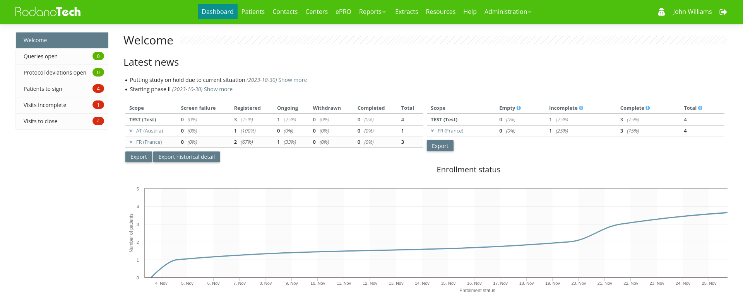Open the ePRO menu item
This screenshot has height=301, width=743.
click(343, 12)
